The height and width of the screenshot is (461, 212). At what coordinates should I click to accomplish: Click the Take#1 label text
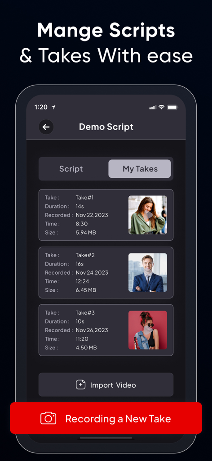tap(84, 198)
